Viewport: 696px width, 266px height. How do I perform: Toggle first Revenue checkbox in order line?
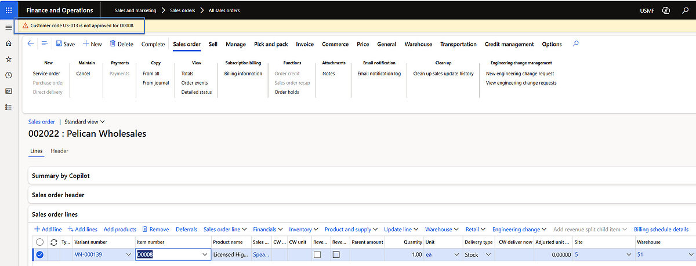[317, 254]
